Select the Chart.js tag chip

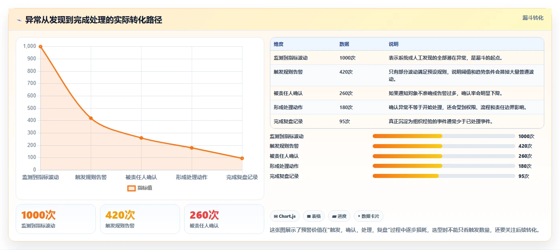click(285, 216)
